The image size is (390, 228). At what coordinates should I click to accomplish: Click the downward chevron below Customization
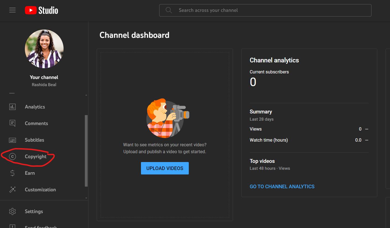click(86, 198)
